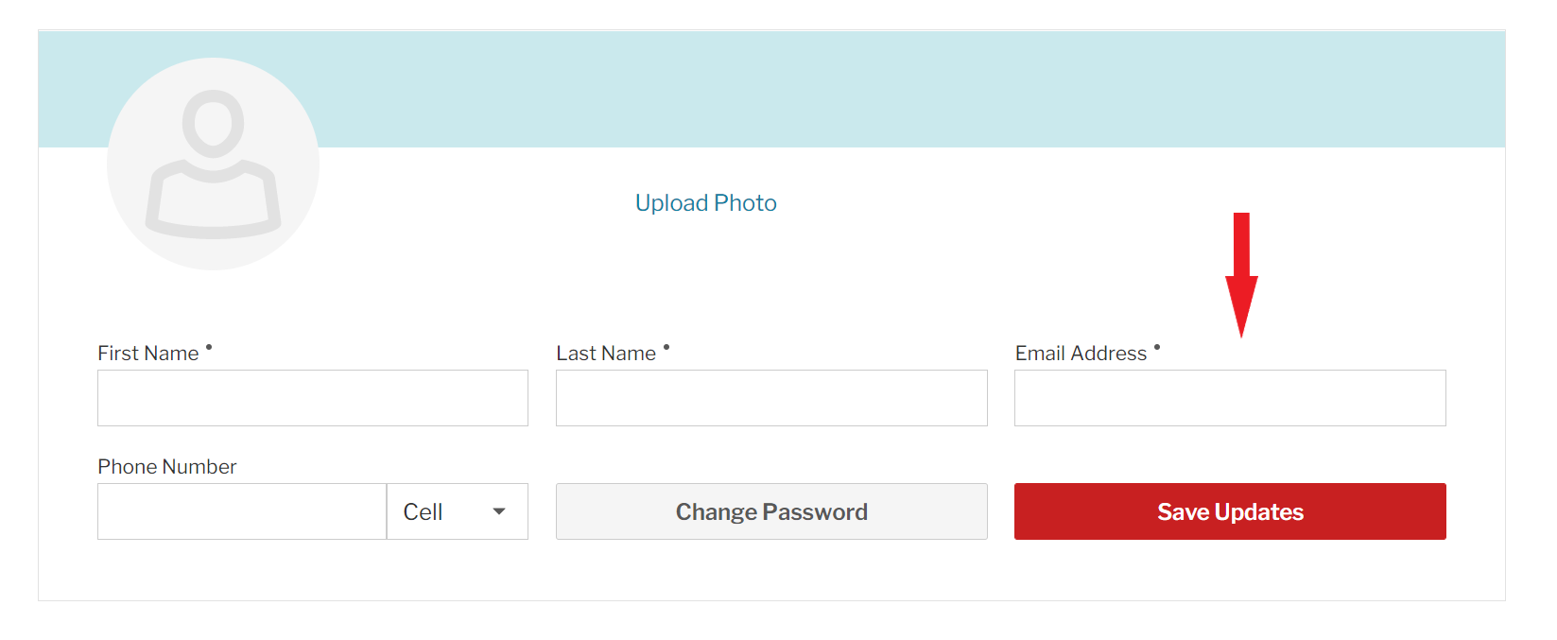Select the Last Name text field
1557x640 pixels.
[x=771, y=398]
